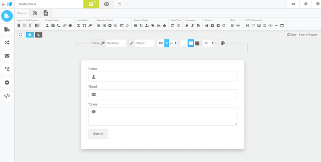Set form width unit to px
This screenshot has width=321, height=162.
171,43
